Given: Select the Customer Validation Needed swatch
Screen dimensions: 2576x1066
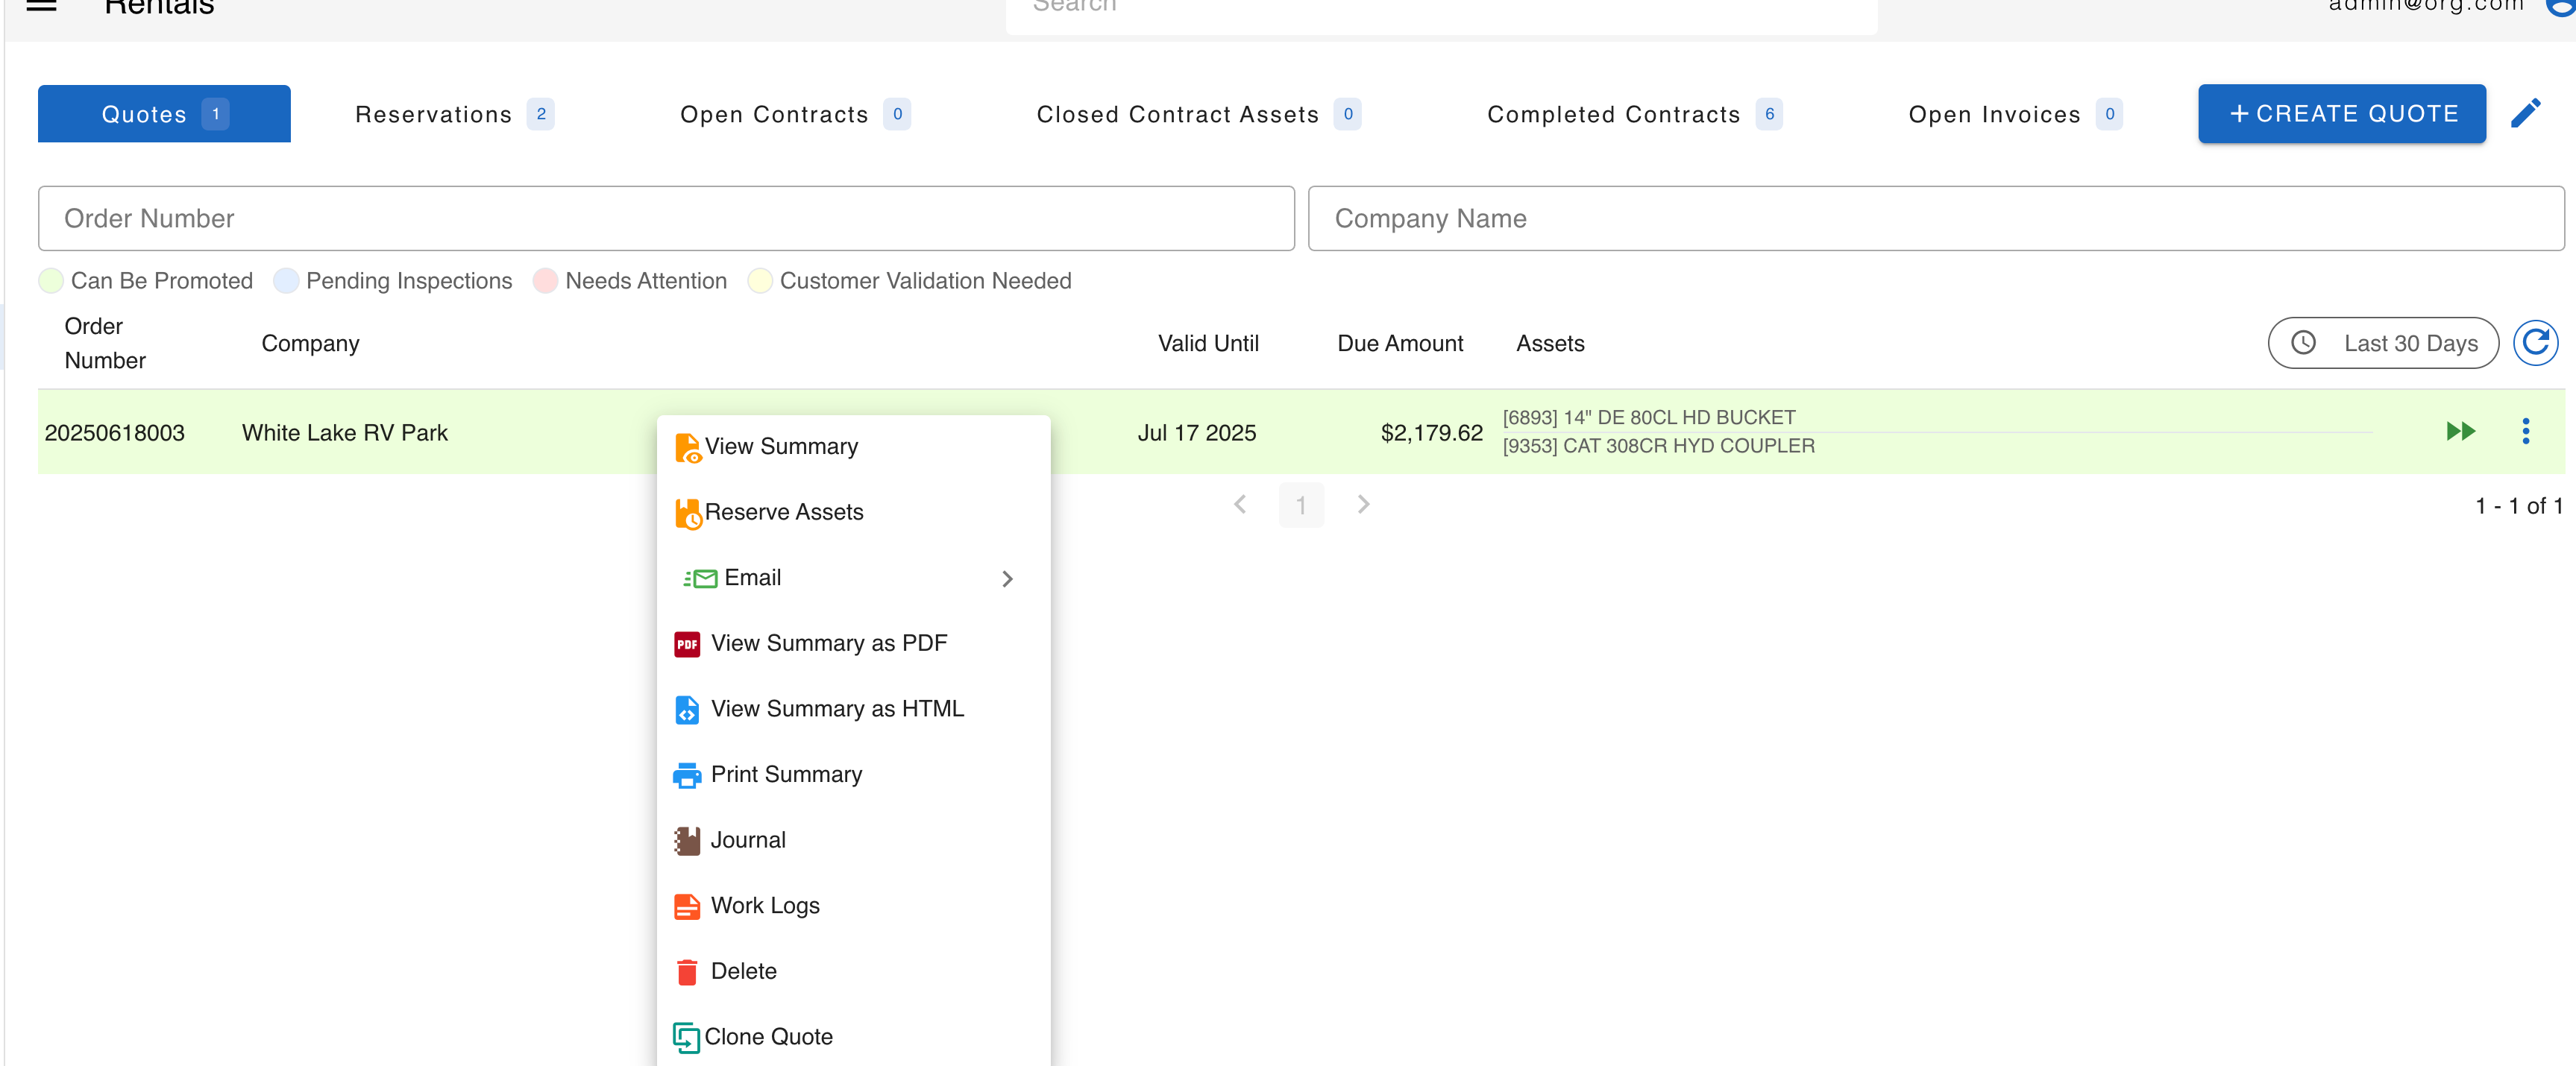Looking at the screenshot, I should pyautogui.click(x=760, y=281).
